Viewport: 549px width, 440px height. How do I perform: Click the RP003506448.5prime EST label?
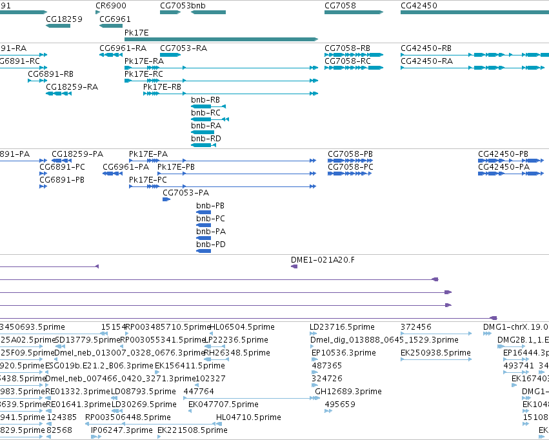pos(128,417)
